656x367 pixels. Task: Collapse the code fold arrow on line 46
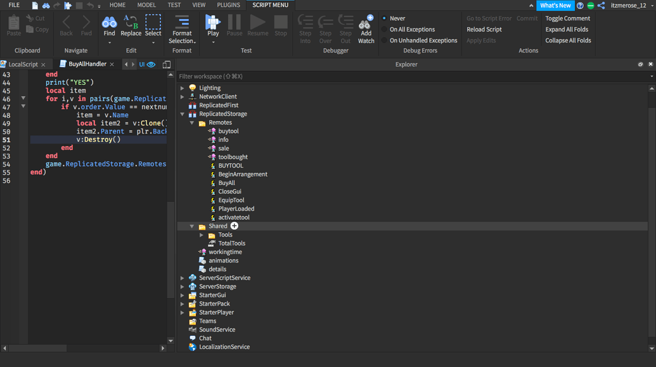pyautogui.click(x=23, y=98)
